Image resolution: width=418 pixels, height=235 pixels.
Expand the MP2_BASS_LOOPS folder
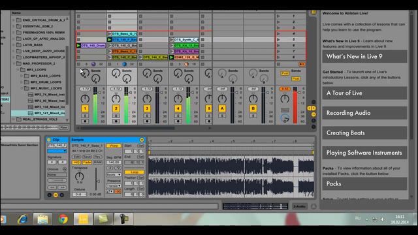coord(22,76)
